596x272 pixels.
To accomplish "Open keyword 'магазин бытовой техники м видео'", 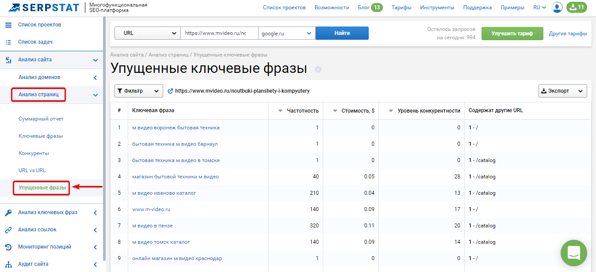I will coord(176,177).
